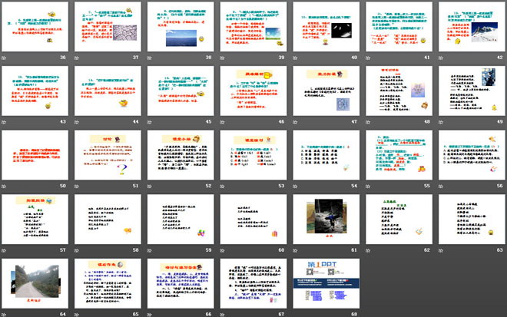Image resolution: width=507 pixels, height=317 pixels.
Task: Click the animation star icon below slide 50
Action: pos(3,185)
